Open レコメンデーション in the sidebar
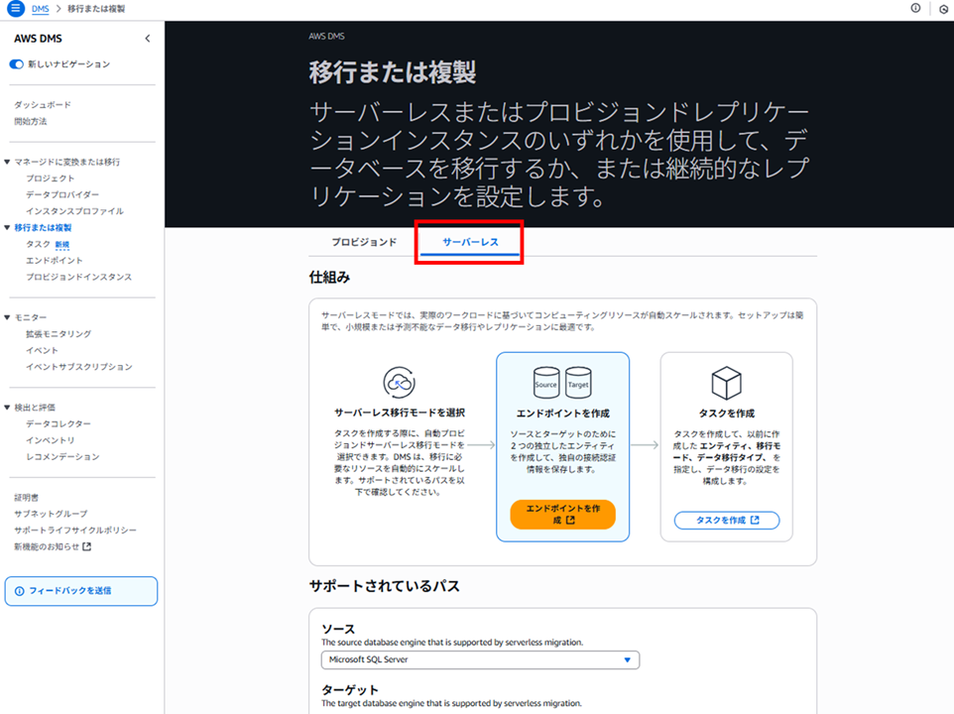 (x=62, y=457)
